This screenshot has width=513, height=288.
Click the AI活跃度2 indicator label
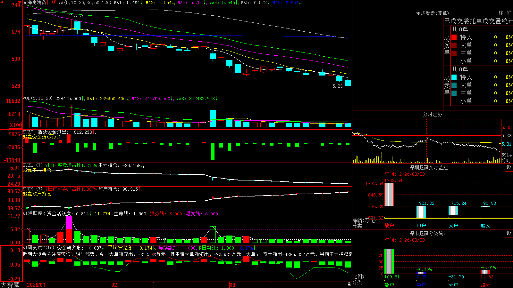(34, 213)
